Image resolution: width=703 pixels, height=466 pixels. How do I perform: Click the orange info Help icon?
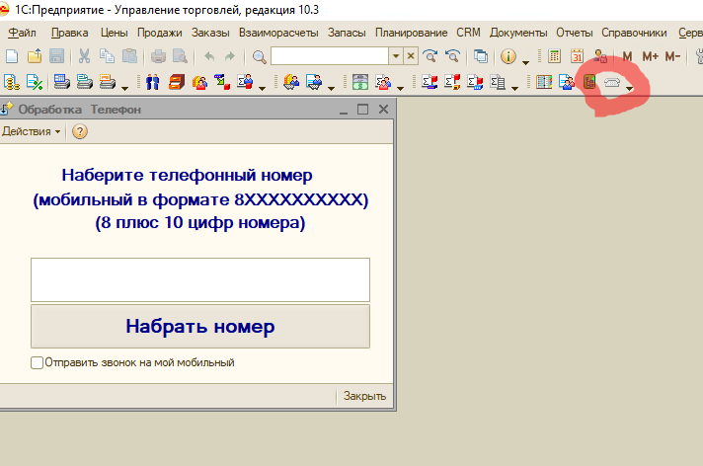pyautogui.click(x=508, y=56)
